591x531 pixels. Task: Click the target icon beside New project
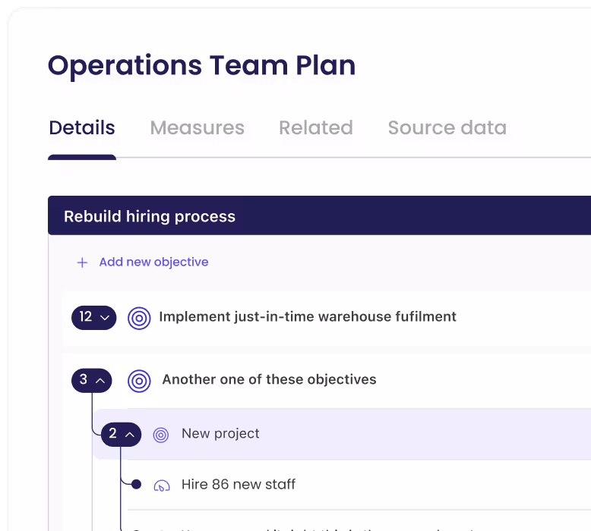click(161, 435)
